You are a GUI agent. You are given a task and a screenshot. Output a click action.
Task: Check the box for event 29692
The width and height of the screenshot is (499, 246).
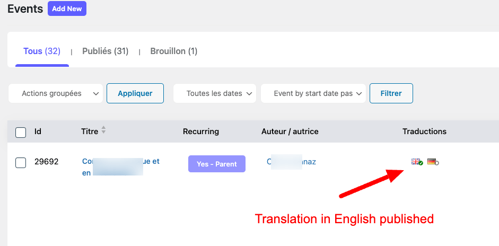[x=21, y=163]
